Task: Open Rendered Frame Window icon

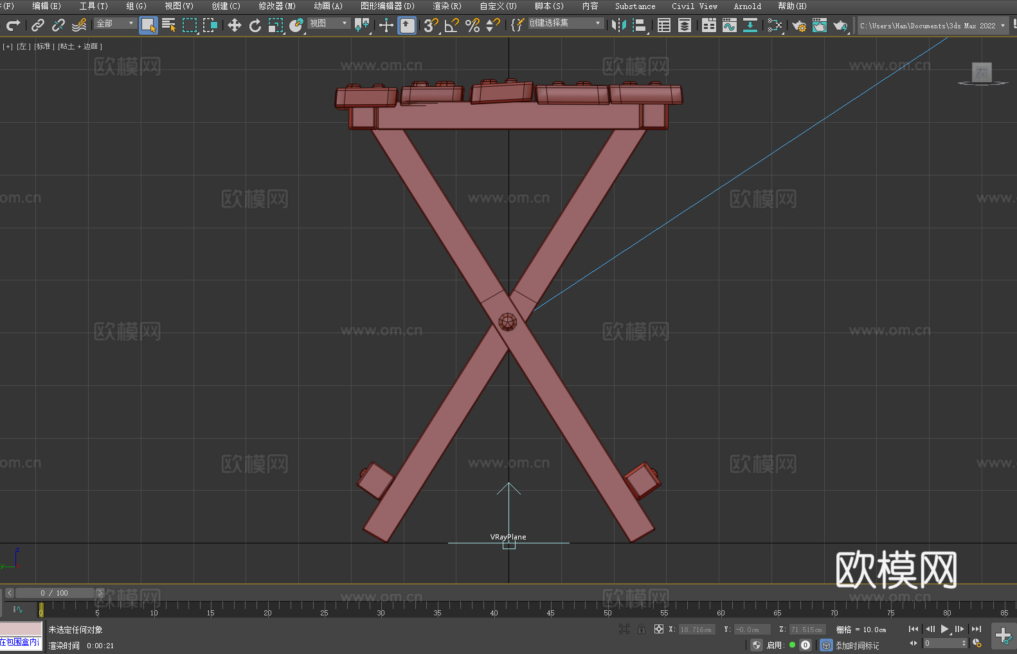Action: pyautogui.click(x=820, y=25)
